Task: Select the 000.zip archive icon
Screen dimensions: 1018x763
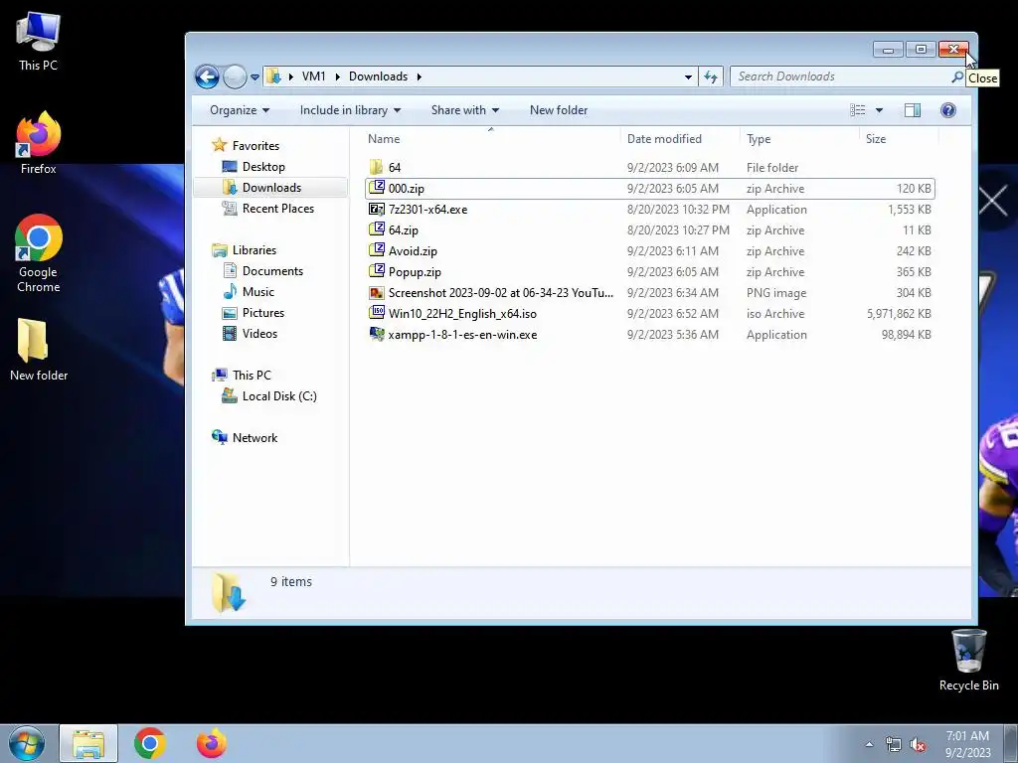Action: [377, 188]
